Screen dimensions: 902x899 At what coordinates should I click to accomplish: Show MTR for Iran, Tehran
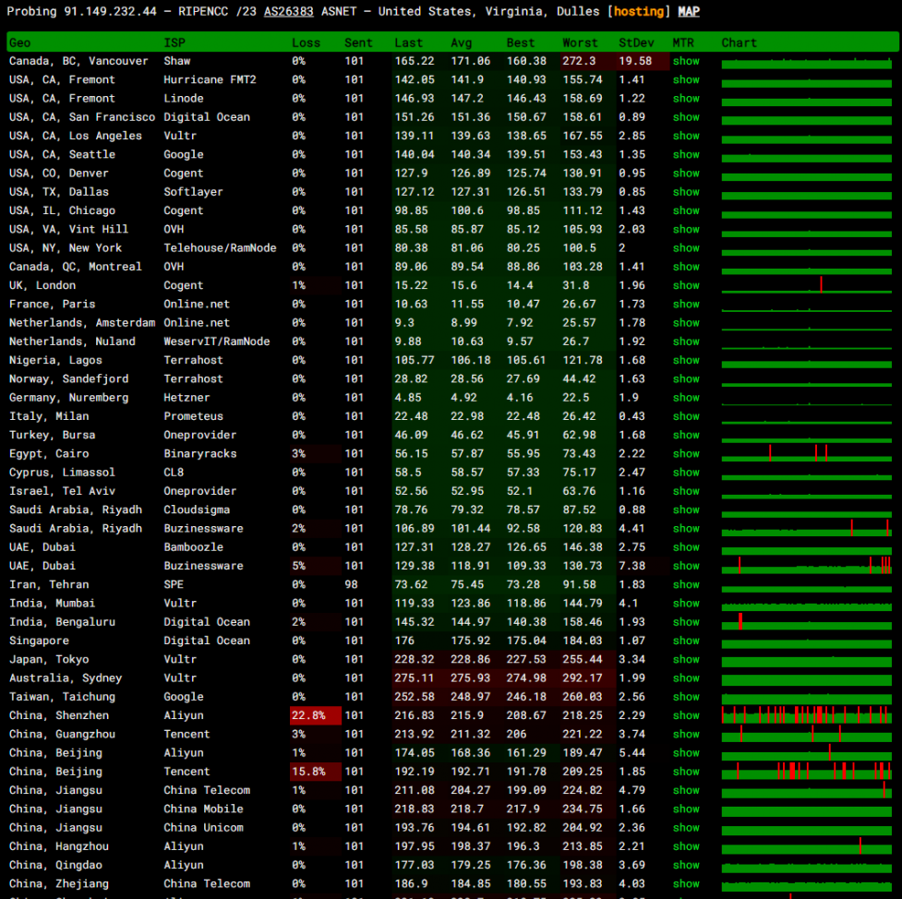pos(686,584)
